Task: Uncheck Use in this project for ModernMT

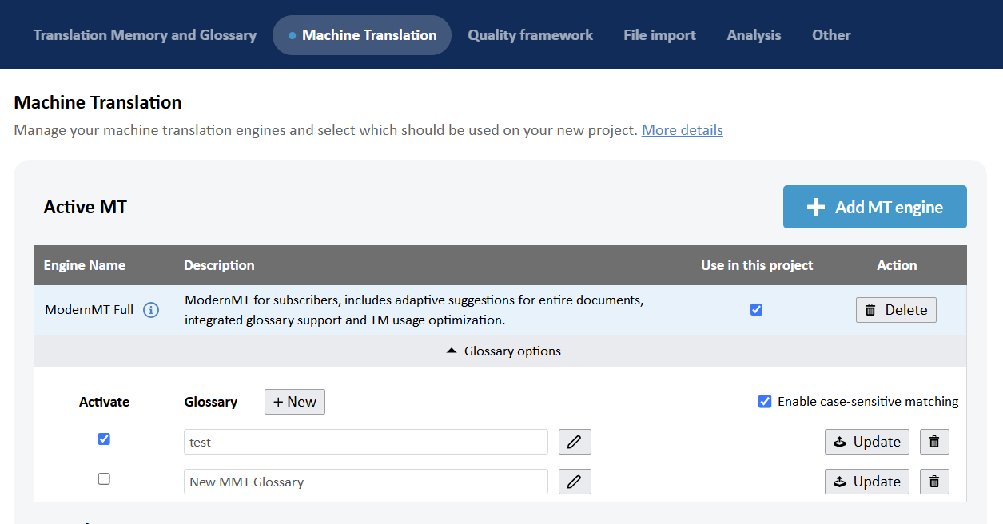Action: coord(756,310)
